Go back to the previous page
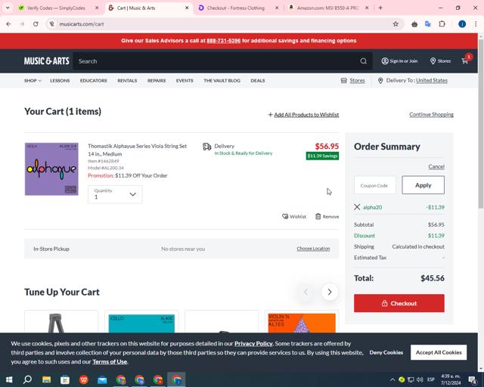 8,24
